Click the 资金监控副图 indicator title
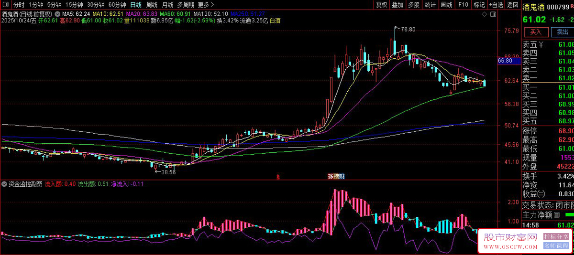 tap(25, 184)
